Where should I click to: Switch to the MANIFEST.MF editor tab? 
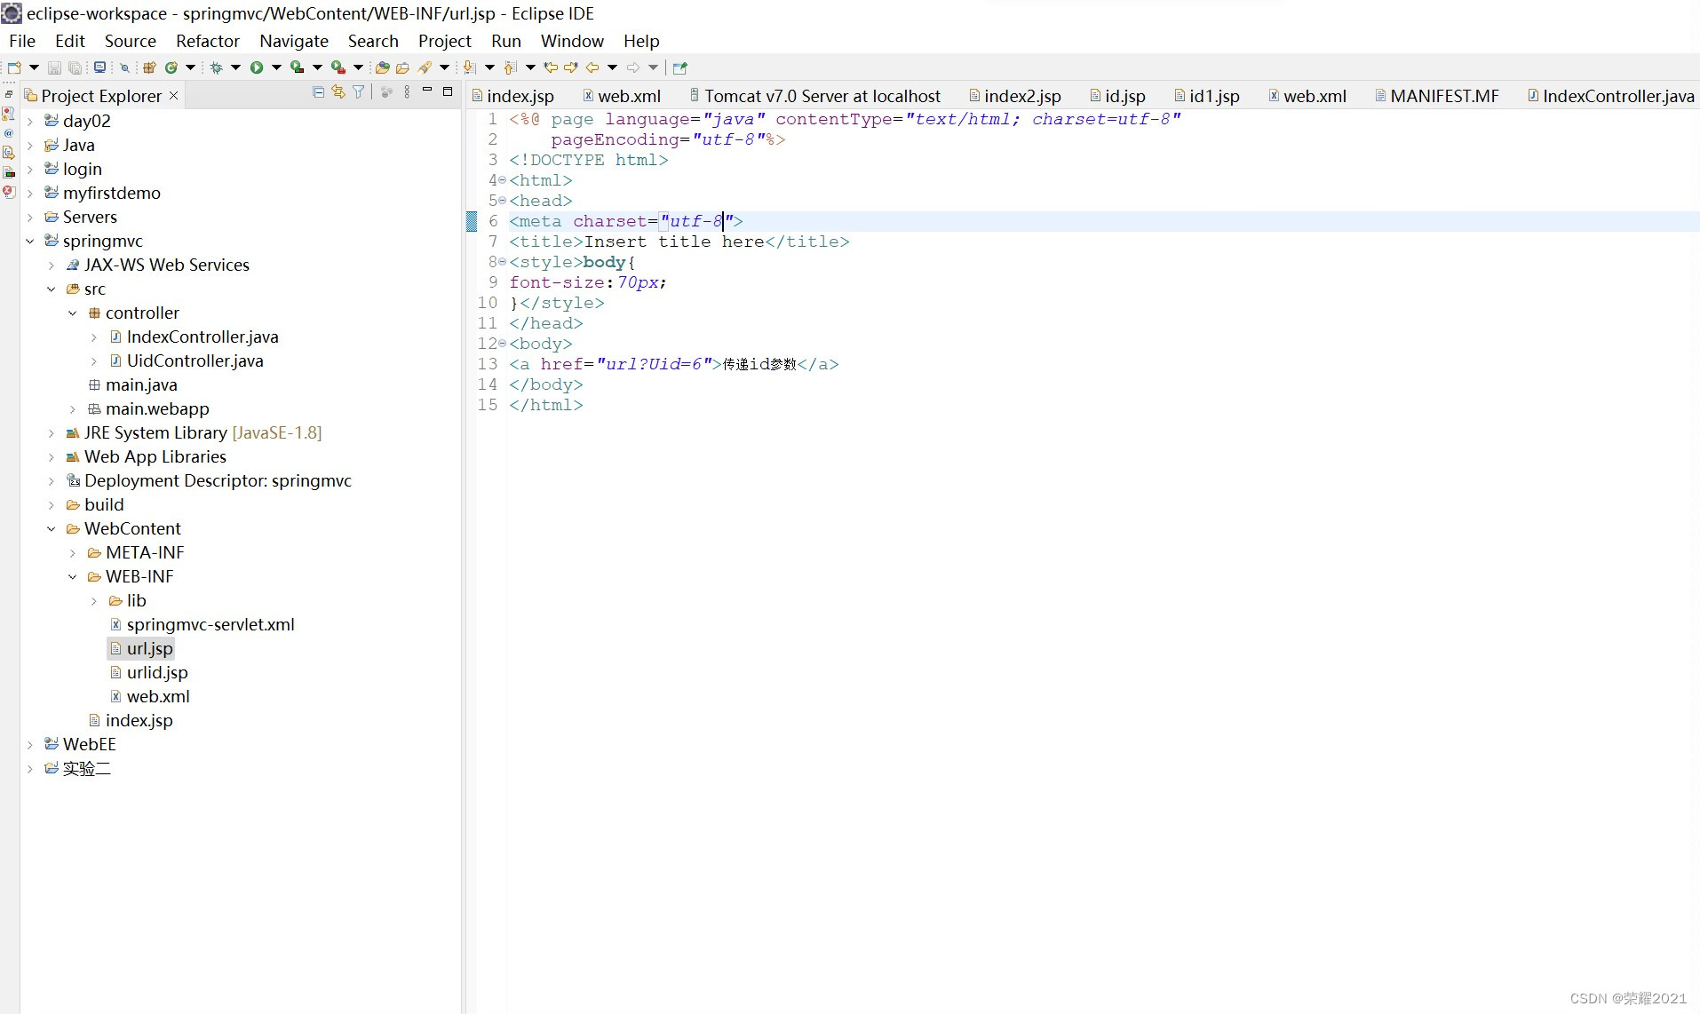click(x=1437, y=96)
